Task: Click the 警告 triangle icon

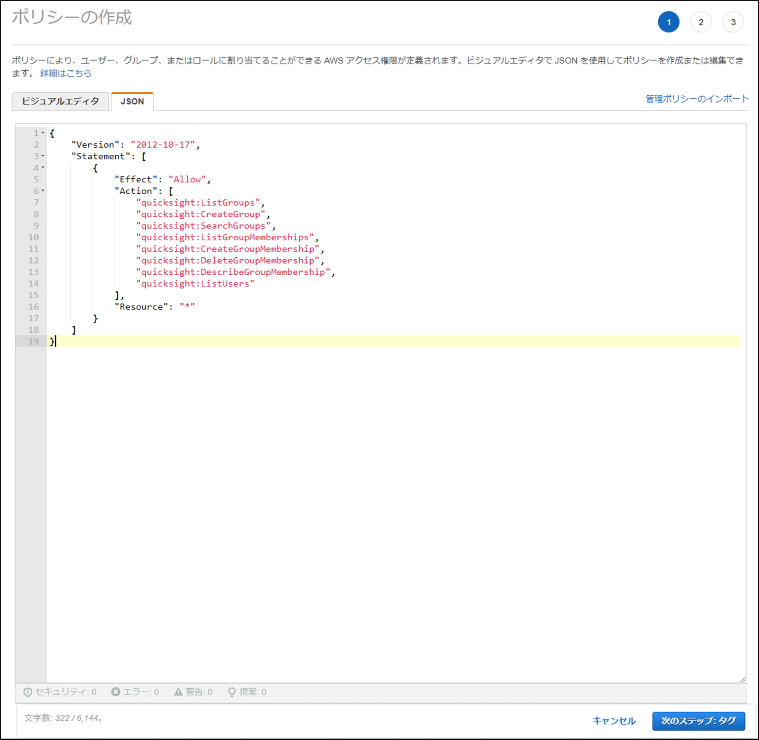Action: (178, 691)
